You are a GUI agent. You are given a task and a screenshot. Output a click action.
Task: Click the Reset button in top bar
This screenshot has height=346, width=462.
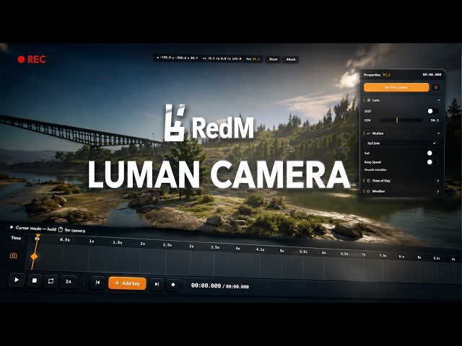(273, 59)
